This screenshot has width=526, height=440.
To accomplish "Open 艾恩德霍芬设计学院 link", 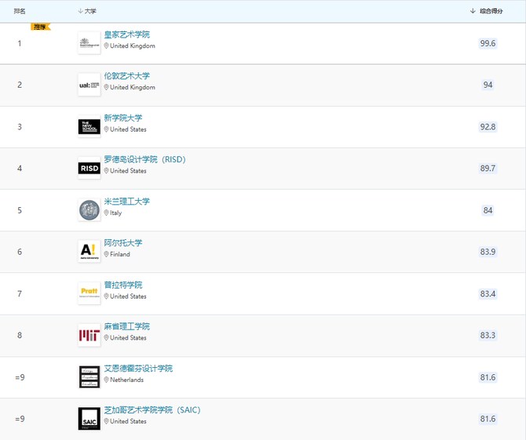I will pyautogui.click(x=138, y=369).
